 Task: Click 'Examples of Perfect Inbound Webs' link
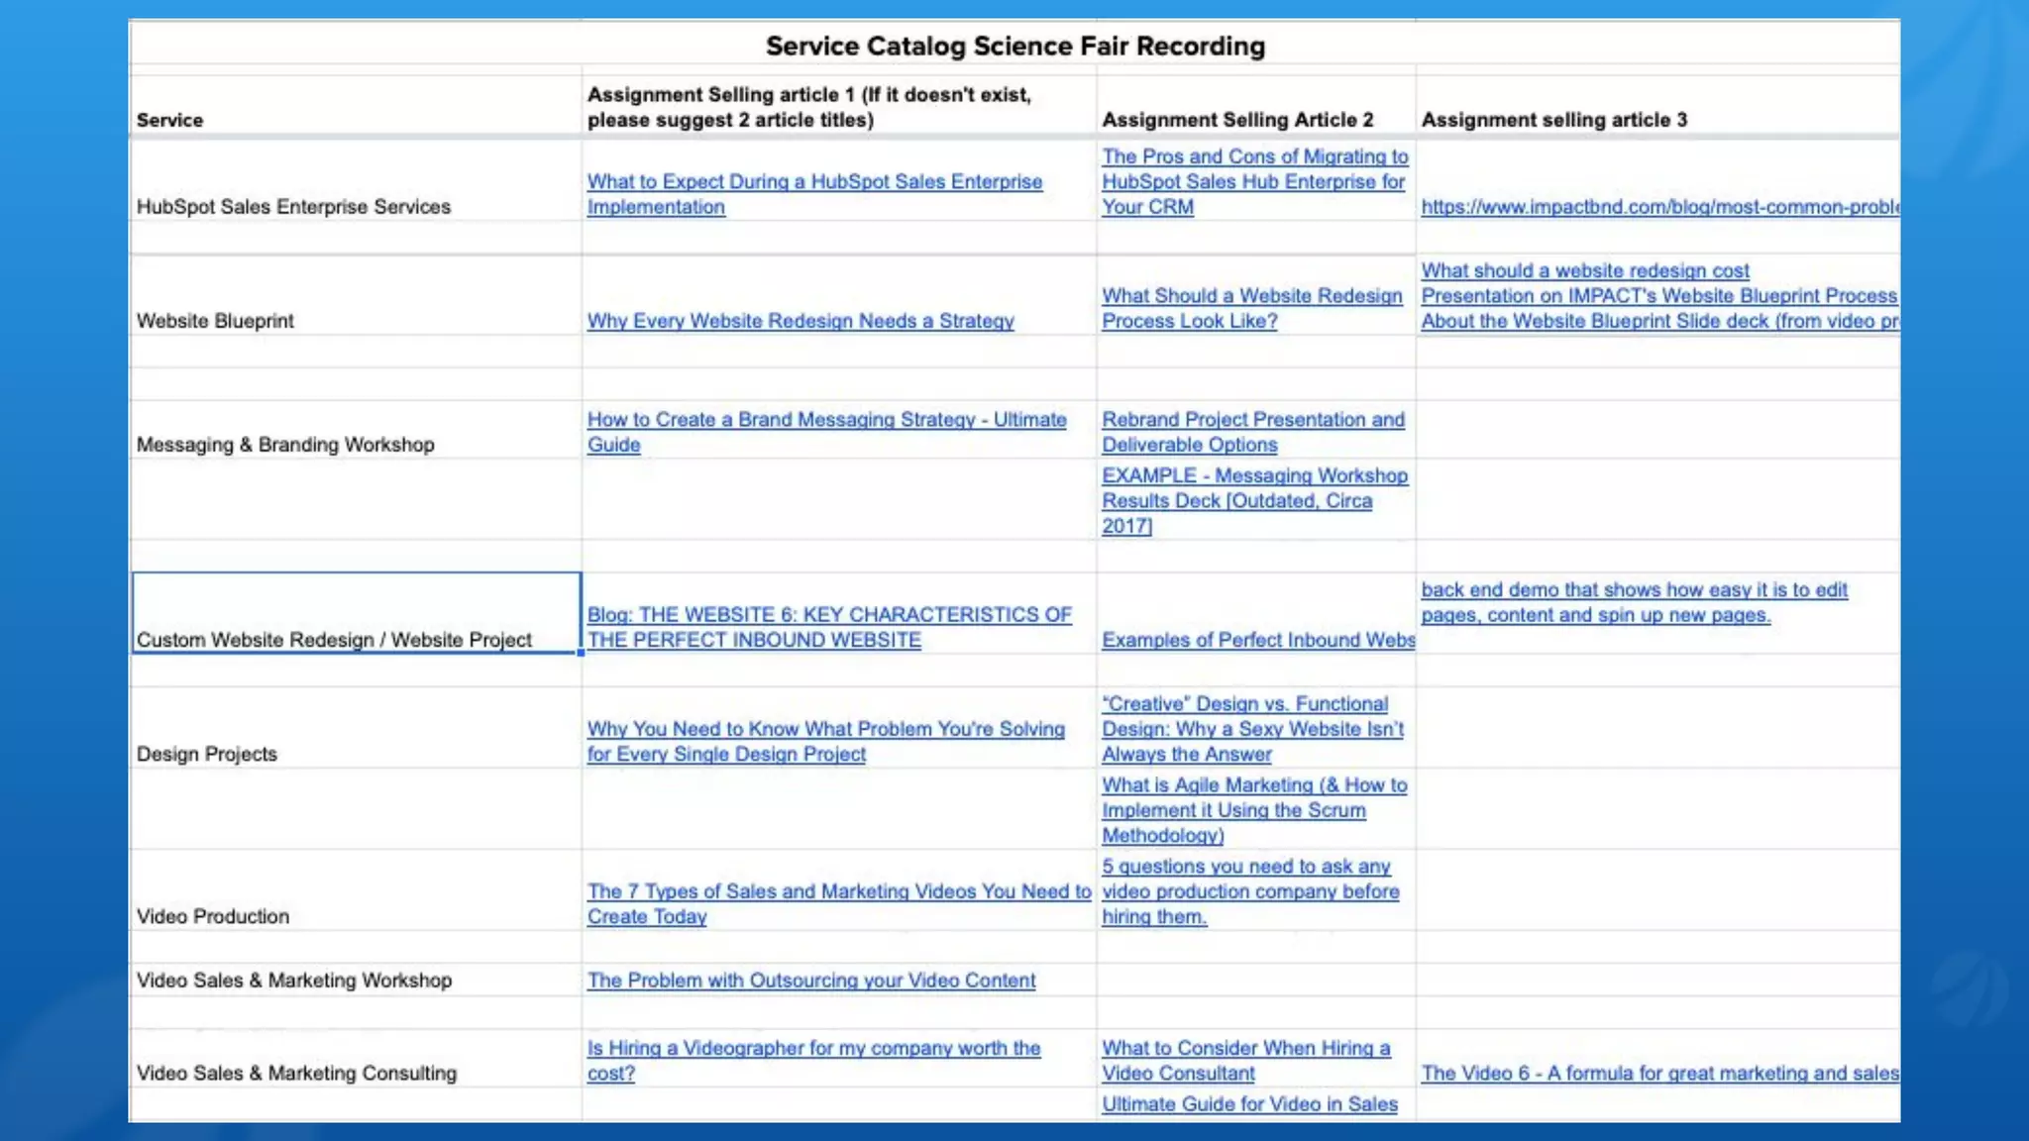tap(1257, 641)
